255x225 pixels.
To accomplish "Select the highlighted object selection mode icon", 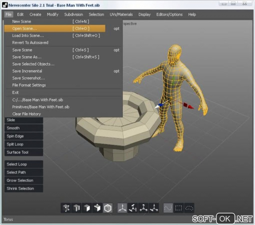I will click(108, 208).
